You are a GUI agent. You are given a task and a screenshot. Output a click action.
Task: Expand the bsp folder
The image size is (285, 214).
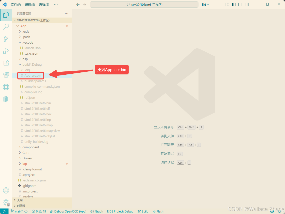42,59
